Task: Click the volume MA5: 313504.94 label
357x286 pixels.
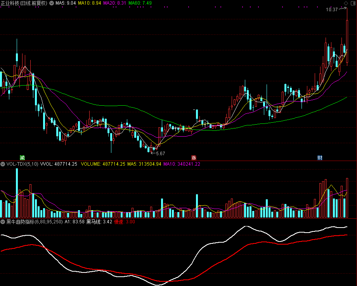Action: (144, 164)
